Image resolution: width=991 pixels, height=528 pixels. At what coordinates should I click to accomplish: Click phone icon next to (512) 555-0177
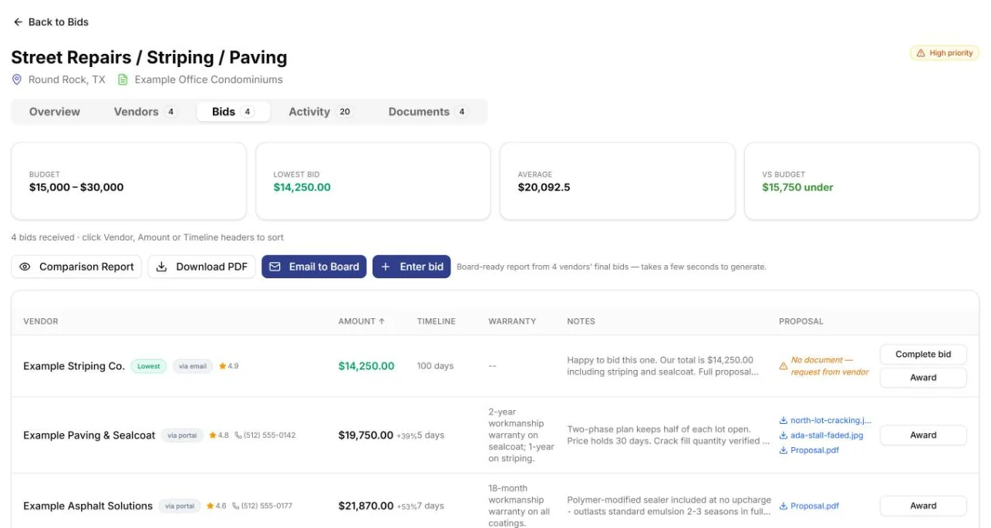tap(236, 506)
